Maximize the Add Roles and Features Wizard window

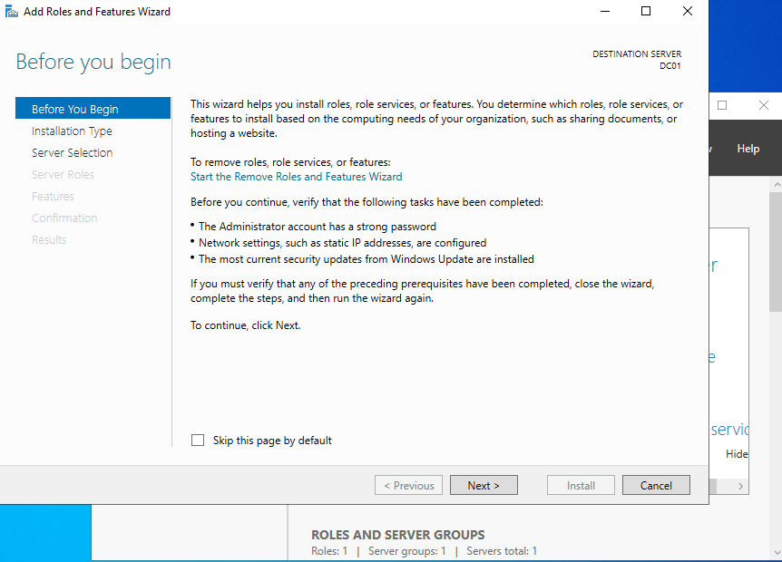point(646,12)
